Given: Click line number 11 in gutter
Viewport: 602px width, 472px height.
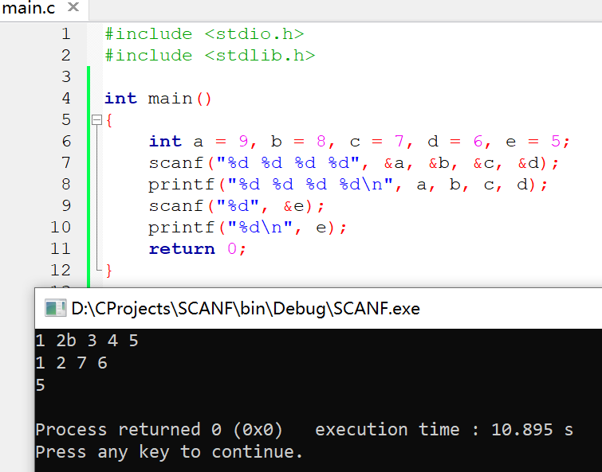Looking at the screenshot, I should pos(61,248).
